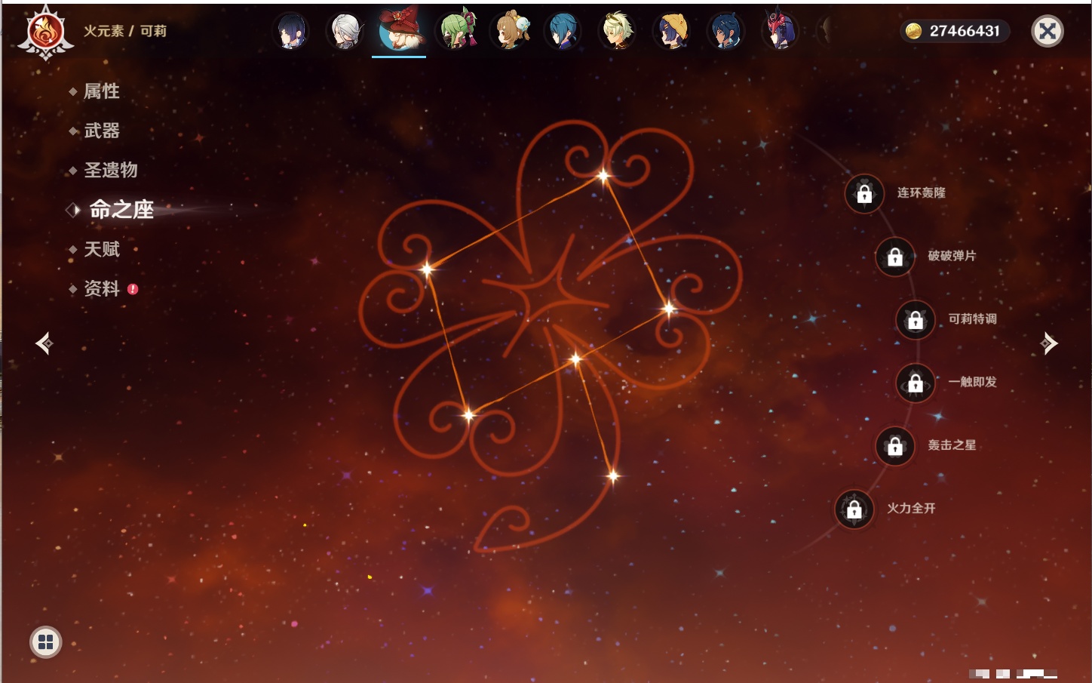This screenshot has width=1092, height=683.
Task: Click the 一触即发 label
Action: click(x=972, y=382)
